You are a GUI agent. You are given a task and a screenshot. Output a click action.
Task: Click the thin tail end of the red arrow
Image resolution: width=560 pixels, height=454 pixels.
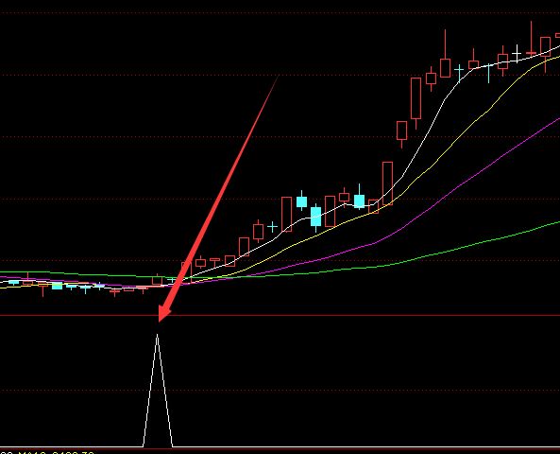point(277,79)
